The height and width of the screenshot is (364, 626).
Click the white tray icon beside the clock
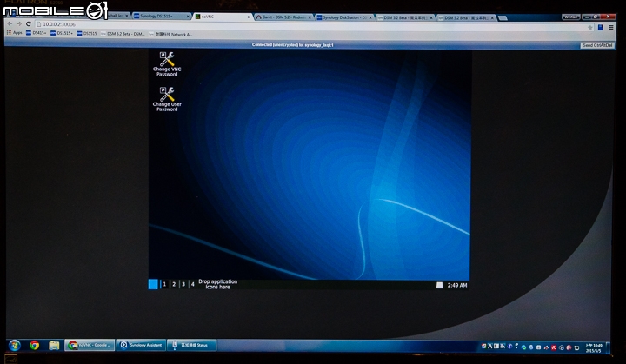(x=439, y=285)
